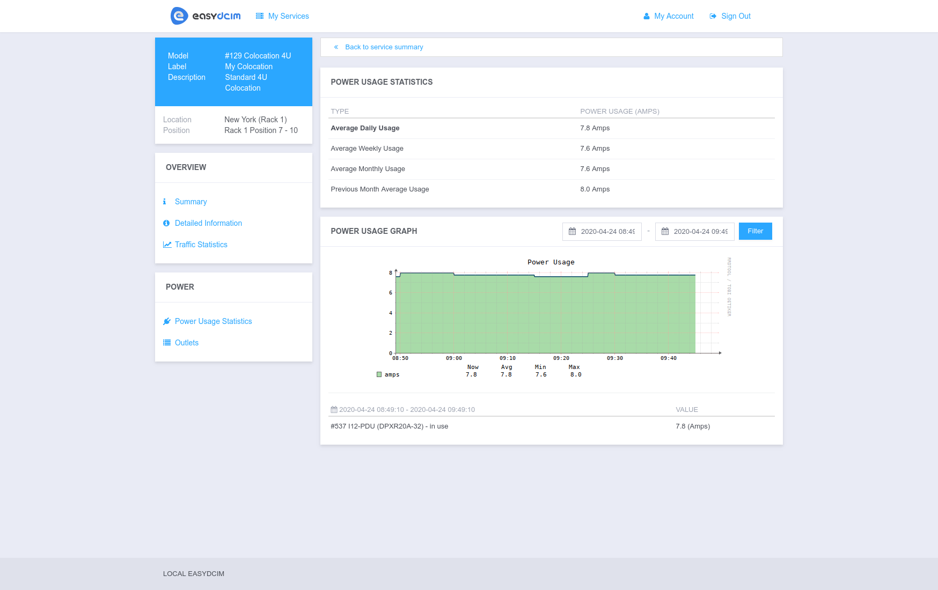Click the chart icon beside Traffic Statistics
This screenshot has height=590, width=938.
click(166, 245)
